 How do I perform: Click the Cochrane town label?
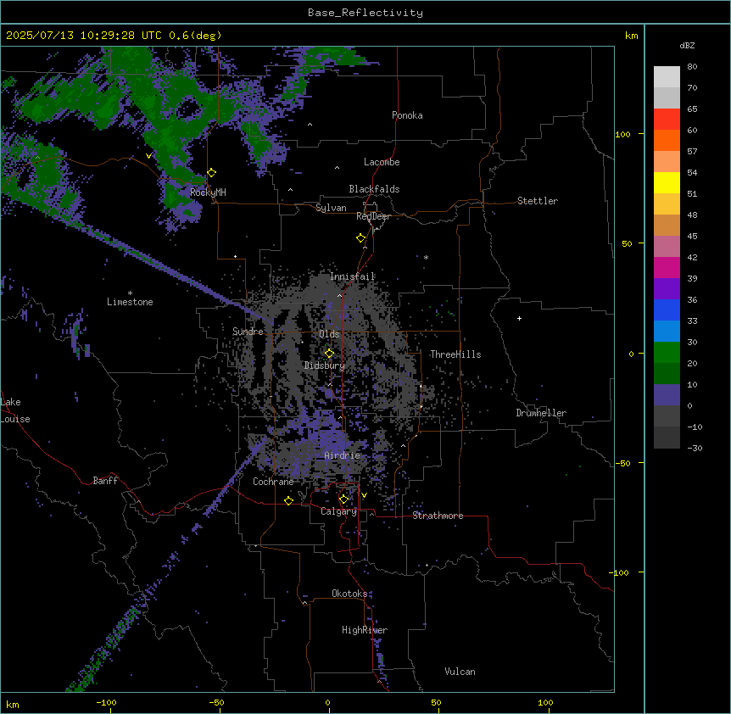[273, 482]
